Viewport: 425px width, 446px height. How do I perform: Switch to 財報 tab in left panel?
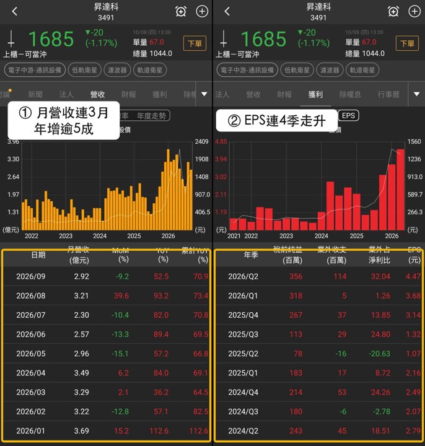129,94
